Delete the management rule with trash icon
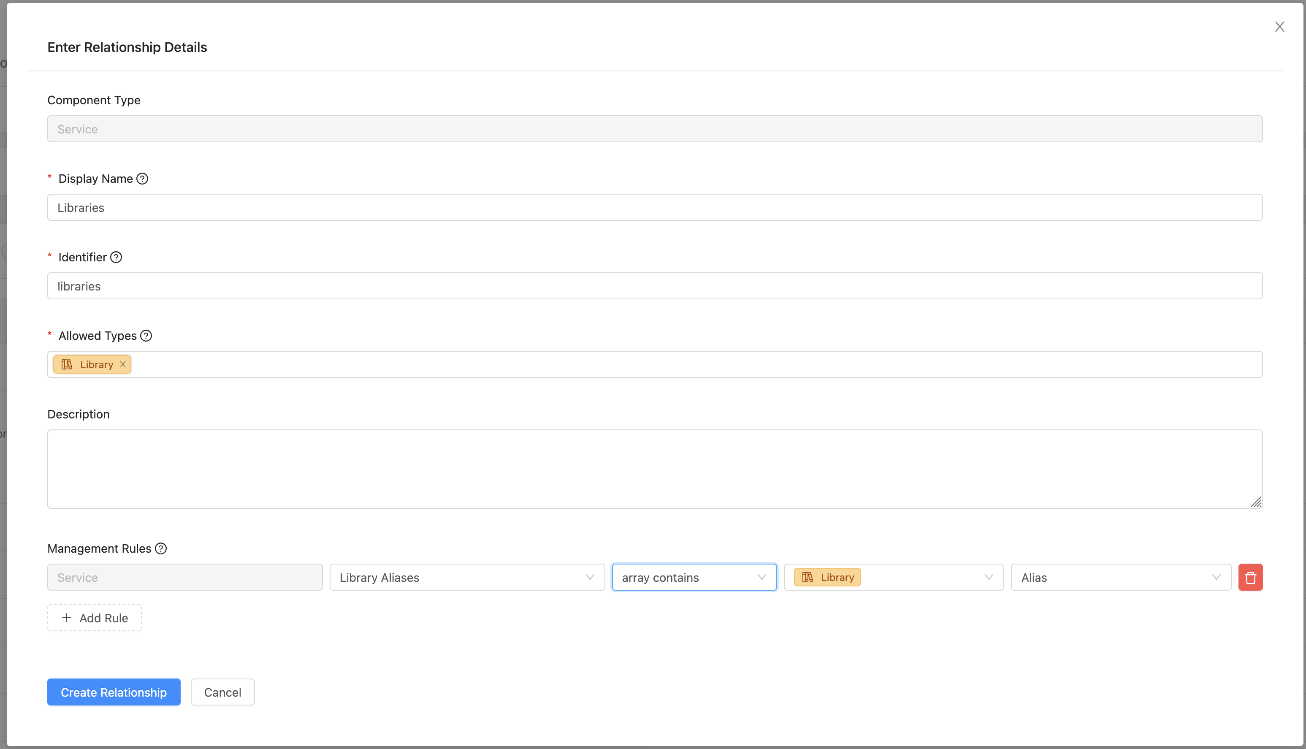Screen dimensions: 1306x749 pyautogui.click(x=1250, y=577)
